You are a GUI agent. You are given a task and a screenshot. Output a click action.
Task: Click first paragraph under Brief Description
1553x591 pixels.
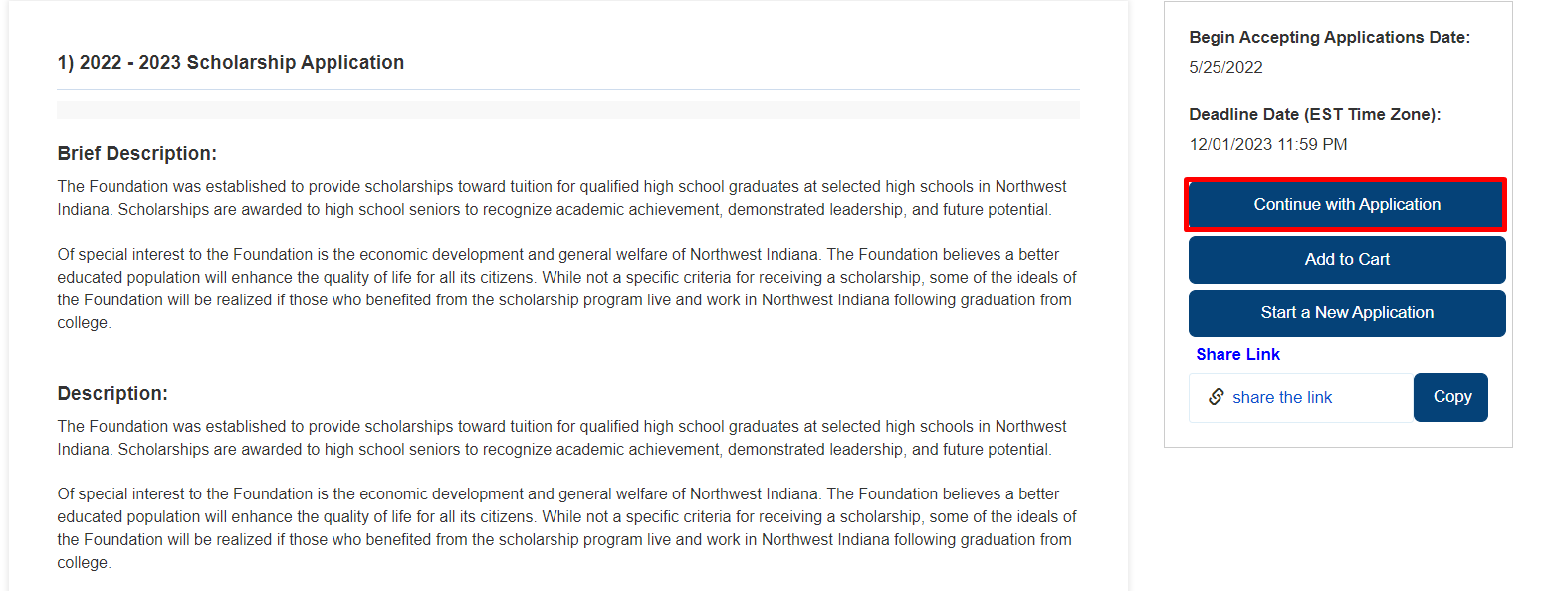562,198
